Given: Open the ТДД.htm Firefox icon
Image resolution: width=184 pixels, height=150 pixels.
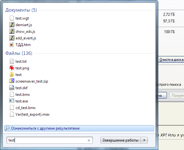Looking at the screenshot, I should [x=11, y=45].
